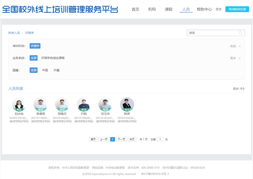253x179 pixels.
Task: Select the 人员 navigation tab
Action: point(186,9)
